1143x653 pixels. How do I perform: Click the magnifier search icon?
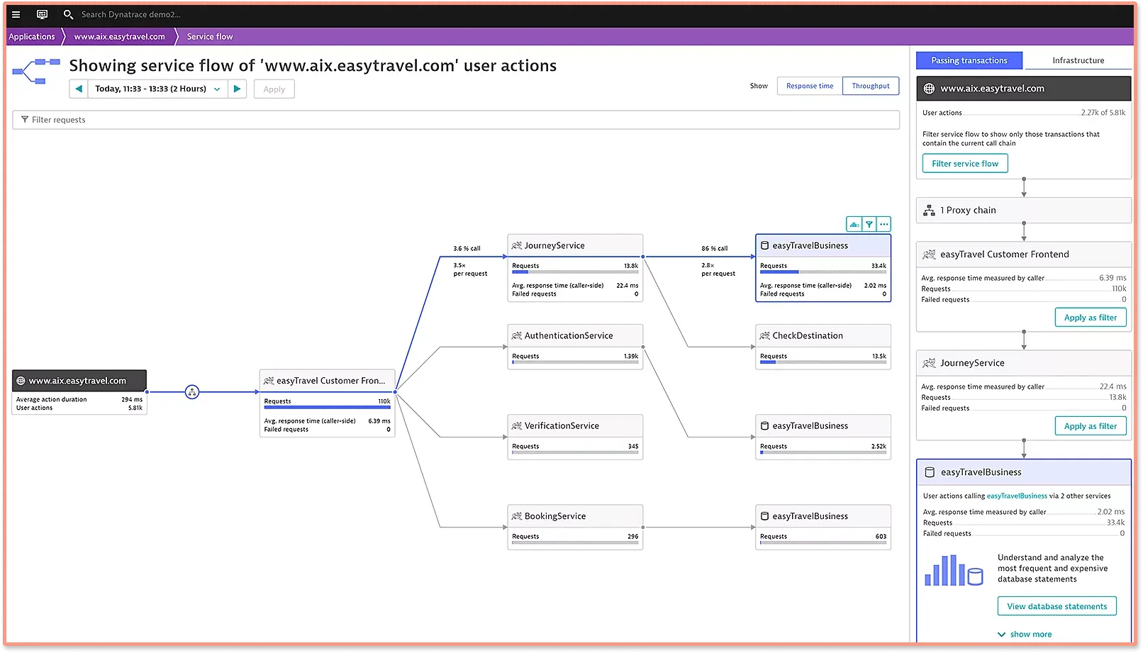point(68,14)
